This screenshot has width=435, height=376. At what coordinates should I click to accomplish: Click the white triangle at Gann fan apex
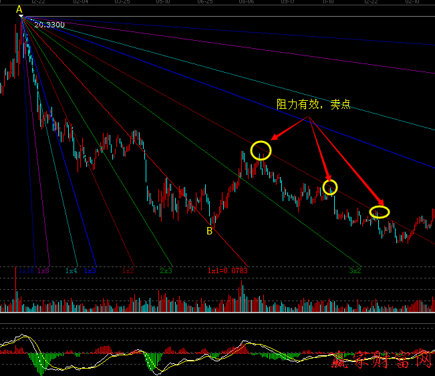21,16
